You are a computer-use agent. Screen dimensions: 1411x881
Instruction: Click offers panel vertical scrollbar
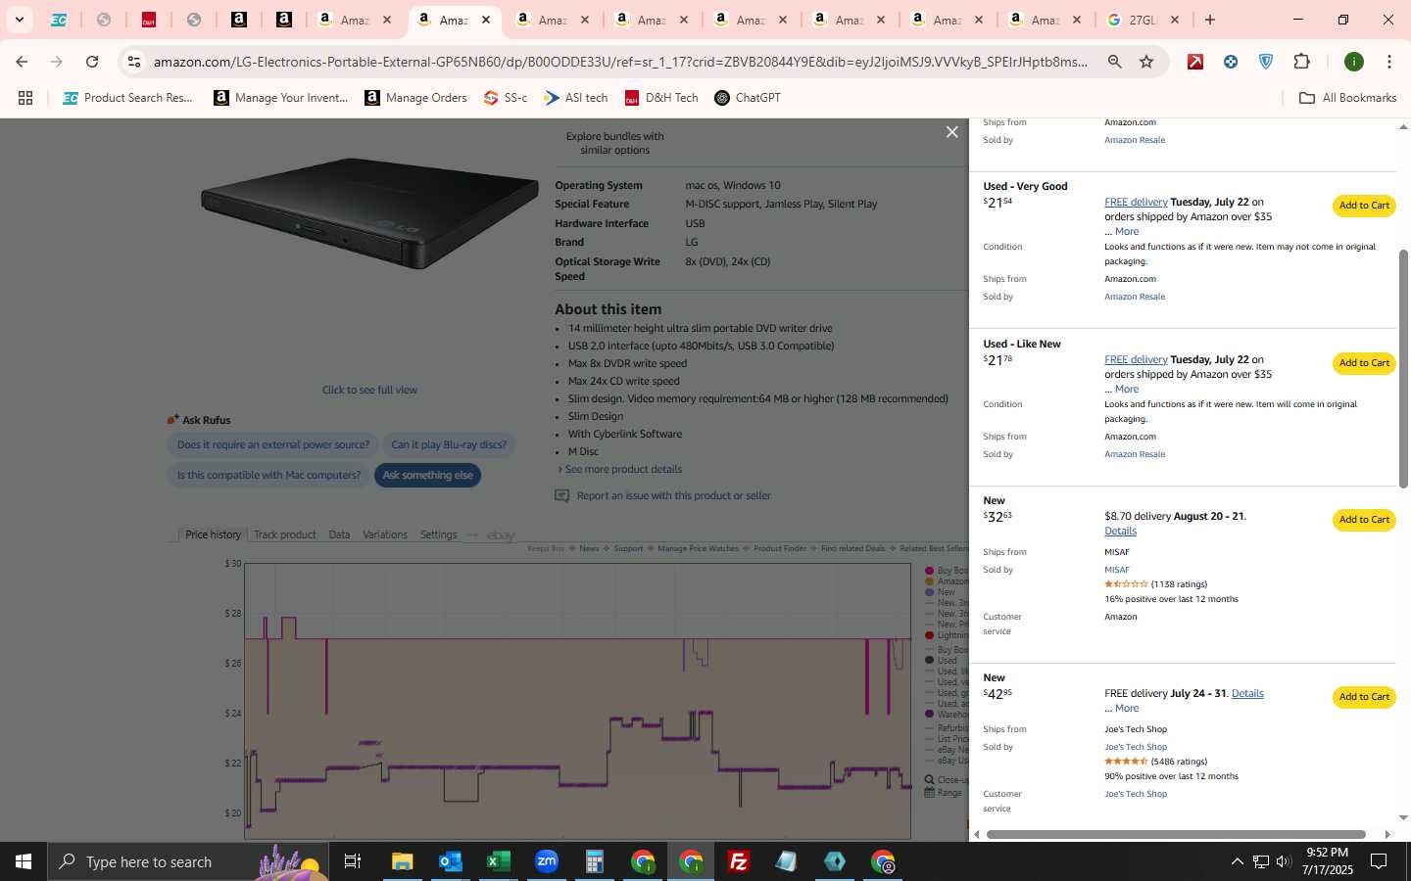point(1403,368)
